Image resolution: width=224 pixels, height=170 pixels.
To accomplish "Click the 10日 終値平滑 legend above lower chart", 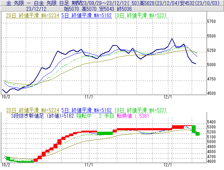I will pyautogui.click(x=141, y=110).
